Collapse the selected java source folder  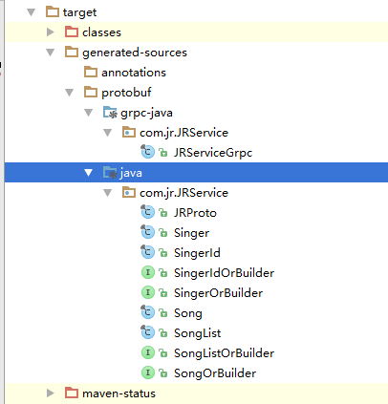pyautogui.click(x=89, y=173)
